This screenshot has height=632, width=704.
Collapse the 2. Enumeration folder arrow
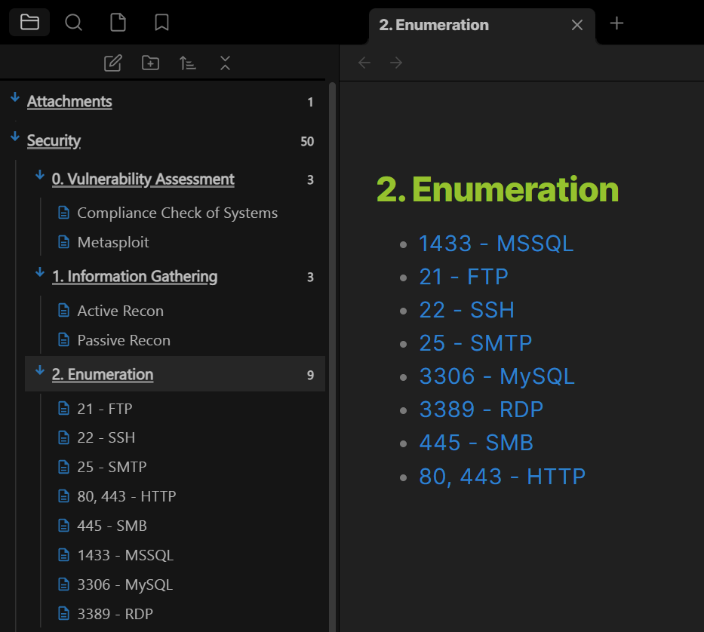[x=40, y=370]
